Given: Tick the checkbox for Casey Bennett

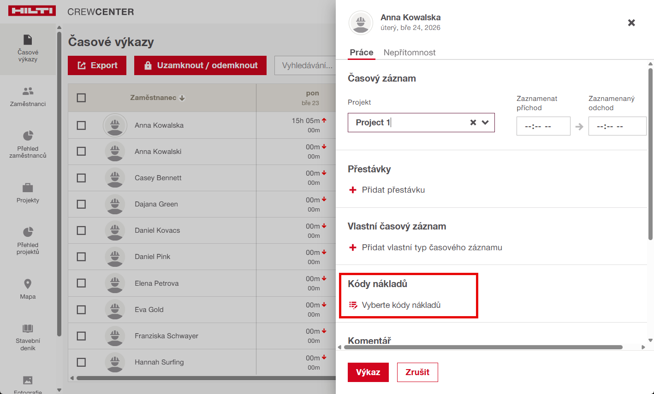Looking at the screenshot, I should pyautogui.click(x=81, y=178).
